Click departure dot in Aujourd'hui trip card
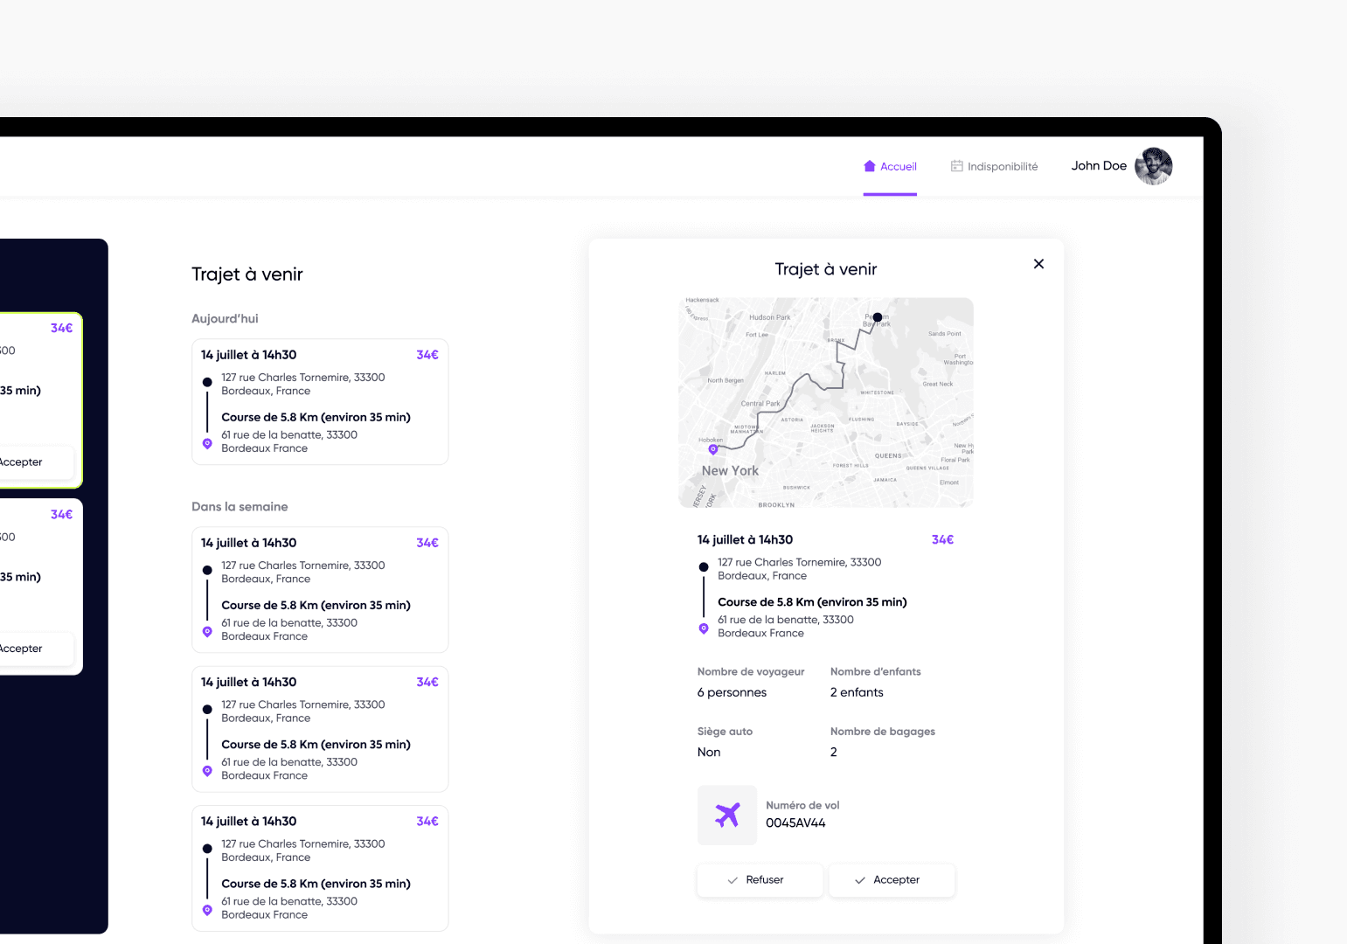 pyautogui.click(x=207, y=382)
